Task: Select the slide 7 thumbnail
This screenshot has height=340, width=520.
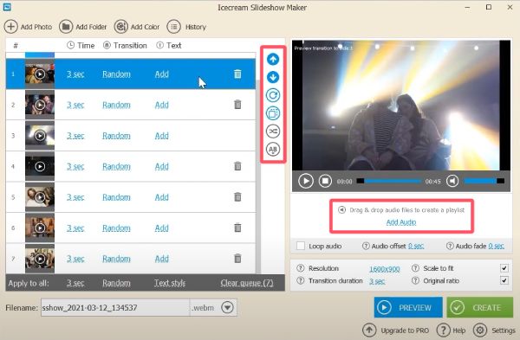Action: 40,259
